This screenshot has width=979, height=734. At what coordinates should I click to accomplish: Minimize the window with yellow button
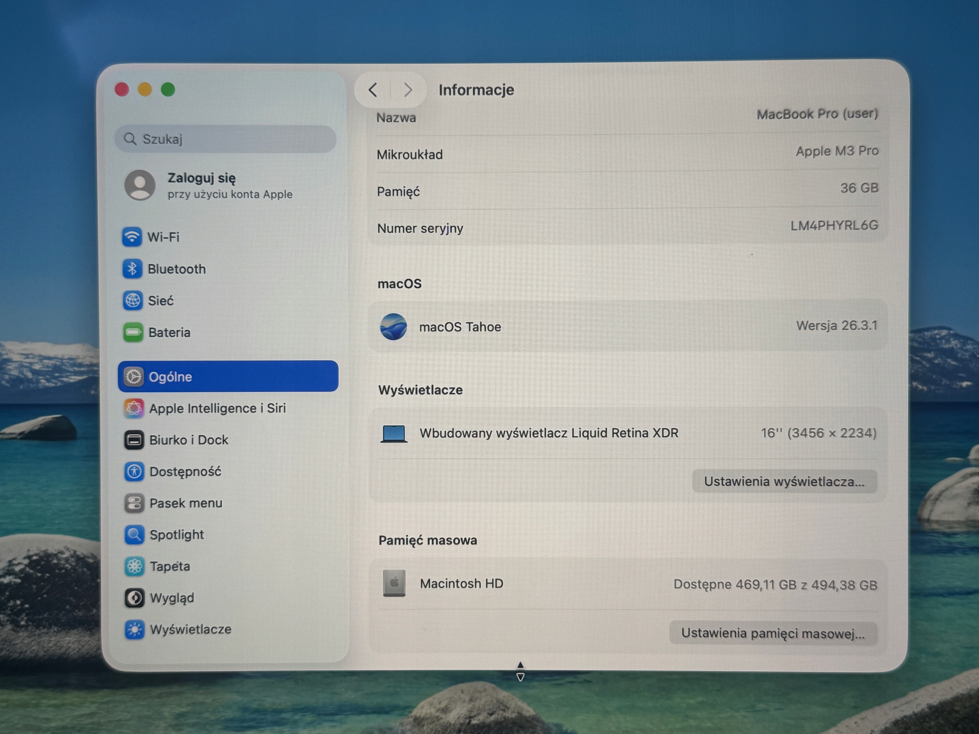tap(145, 89)
